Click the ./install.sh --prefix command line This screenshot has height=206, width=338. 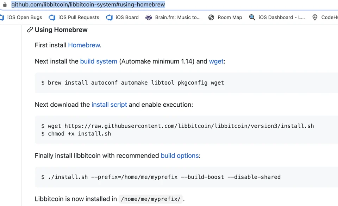pos(161,177)
